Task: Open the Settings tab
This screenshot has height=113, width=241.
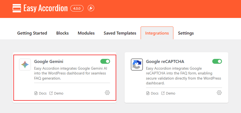Action: [x=186, y=33]
